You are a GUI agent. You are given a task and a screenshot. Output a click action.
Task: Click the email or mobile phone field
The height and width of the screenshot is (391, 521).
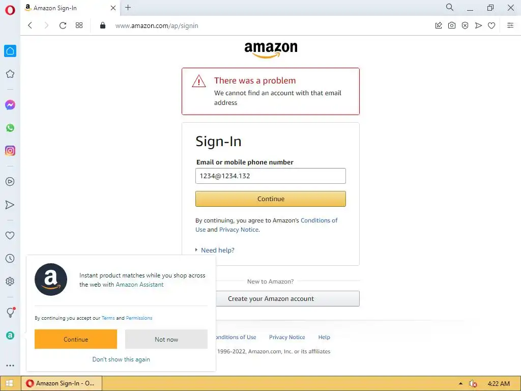[x=271, y=176]
